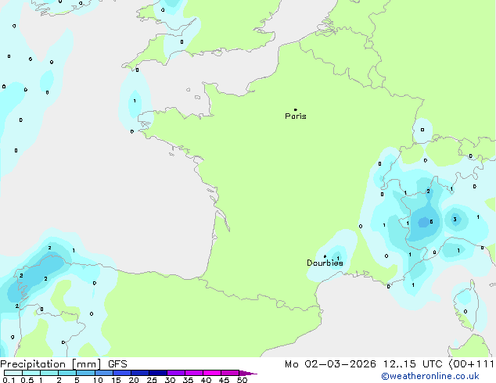Click the 10–15 mm legend color swatch
The image size is (496, 383).
click(103, 373)
